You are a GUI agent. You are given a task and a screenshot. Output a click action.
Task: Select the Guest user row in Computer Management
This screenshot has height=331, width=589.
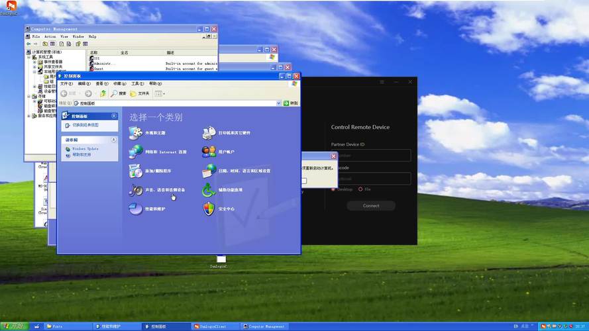click(x=153, y=69)
